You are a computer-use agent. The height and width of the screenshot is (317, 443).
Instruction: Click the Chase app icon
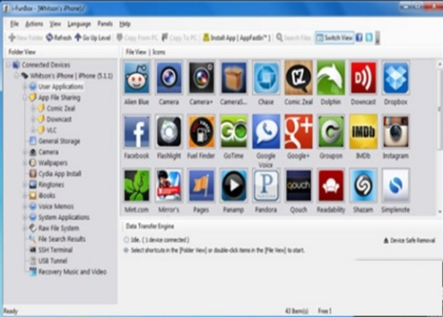click(x=266, y=78)
